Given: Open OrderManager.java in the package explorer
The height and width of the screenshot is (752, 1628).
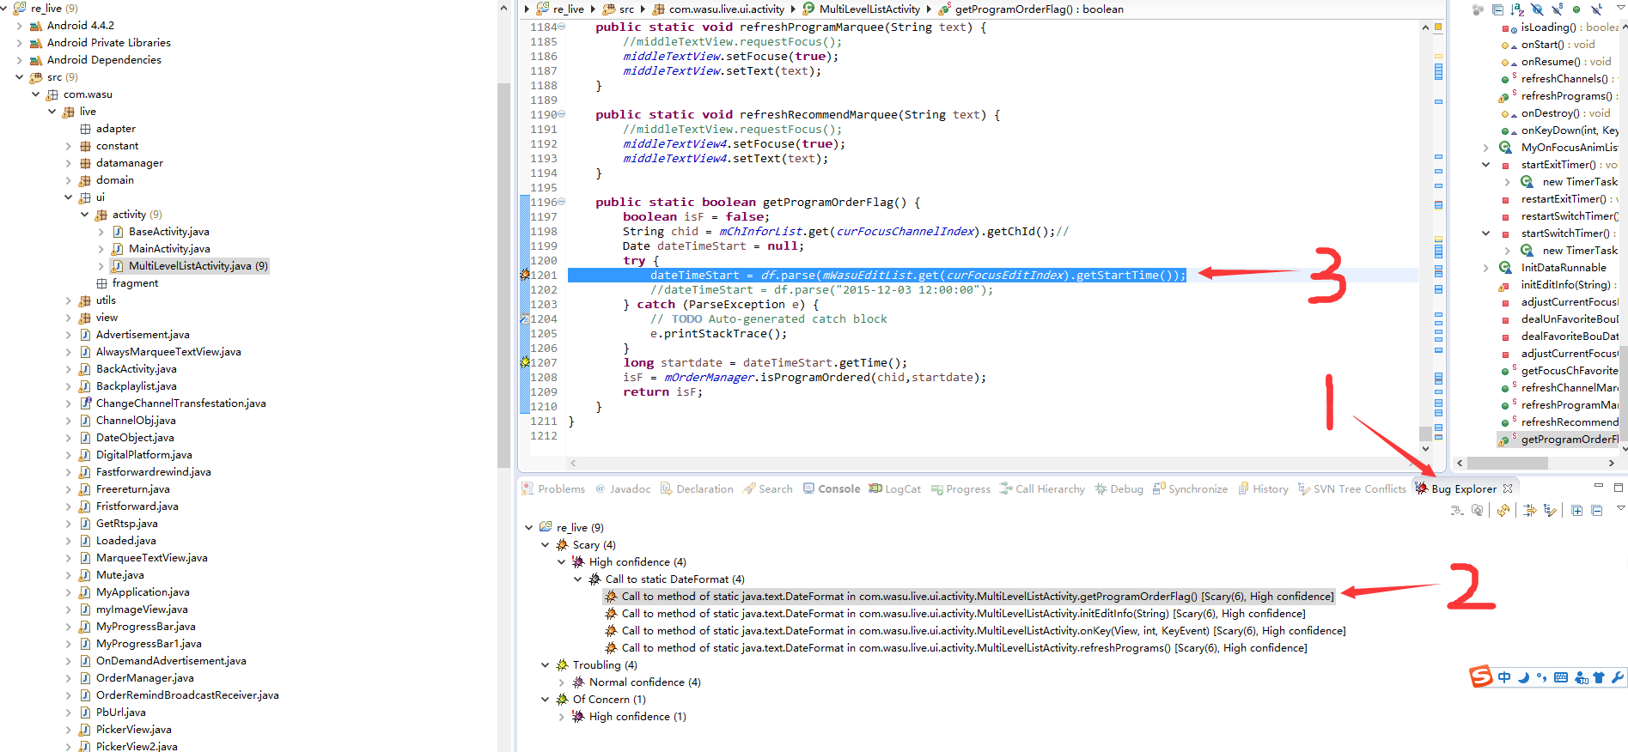Looking at the screenshot, I should (144, 678).
